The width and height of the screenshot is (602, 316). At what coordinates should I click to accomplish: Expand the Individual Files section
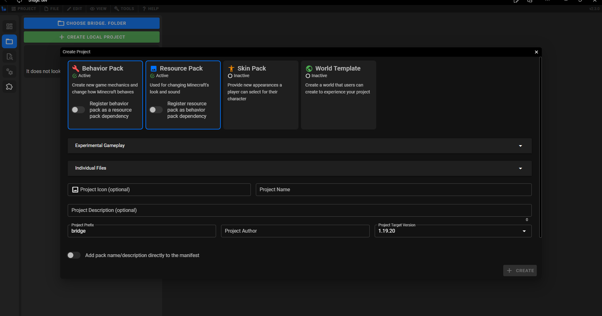(300, 168)
